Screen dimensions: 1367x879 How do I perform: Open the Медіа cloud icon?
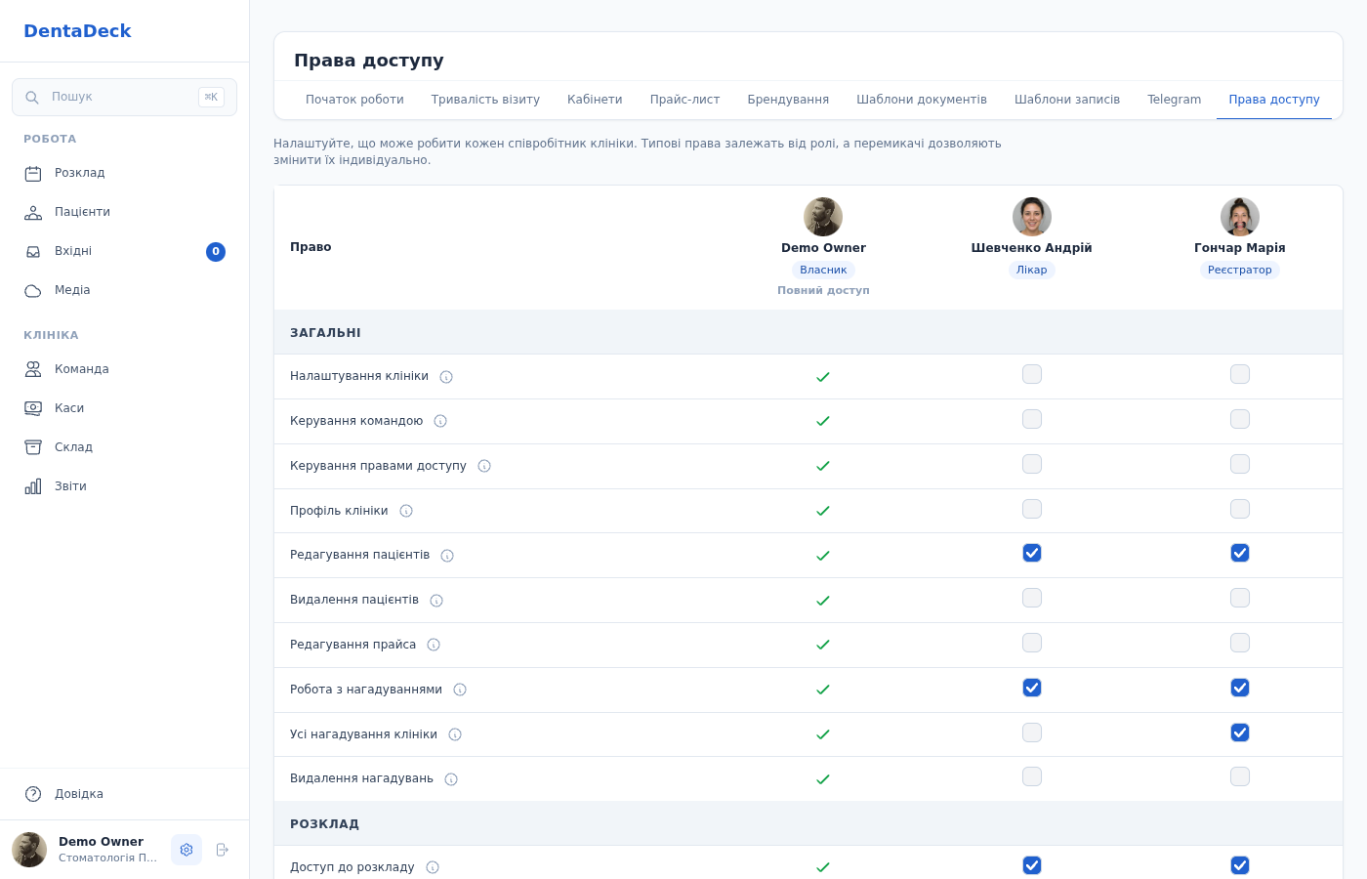(x=33, y=290)
